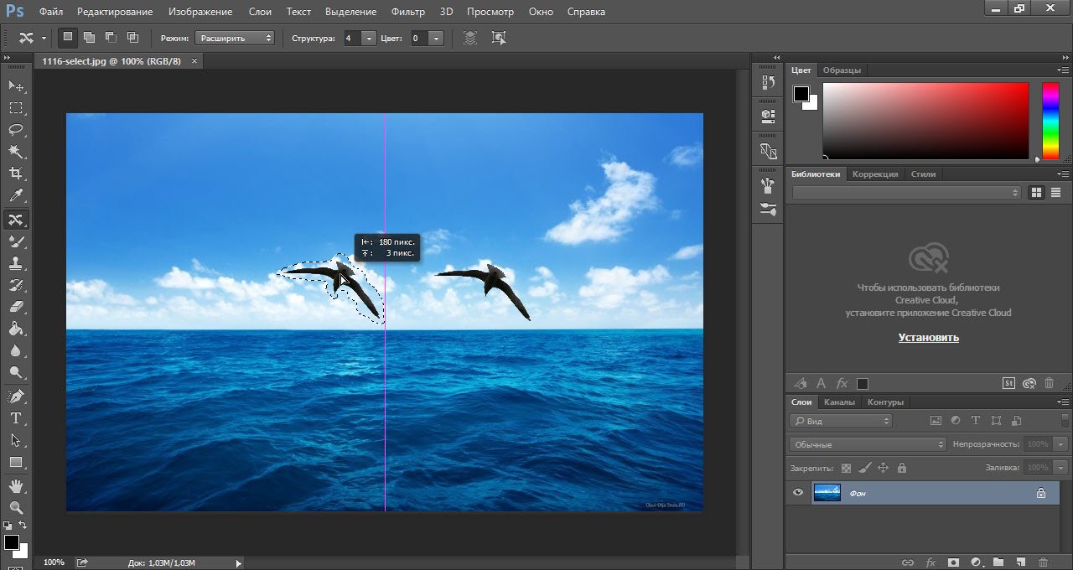This screenshot has height=570, width=1073.
Task: Expand the Структура value dropdown
Action: (x=368, y=38)
